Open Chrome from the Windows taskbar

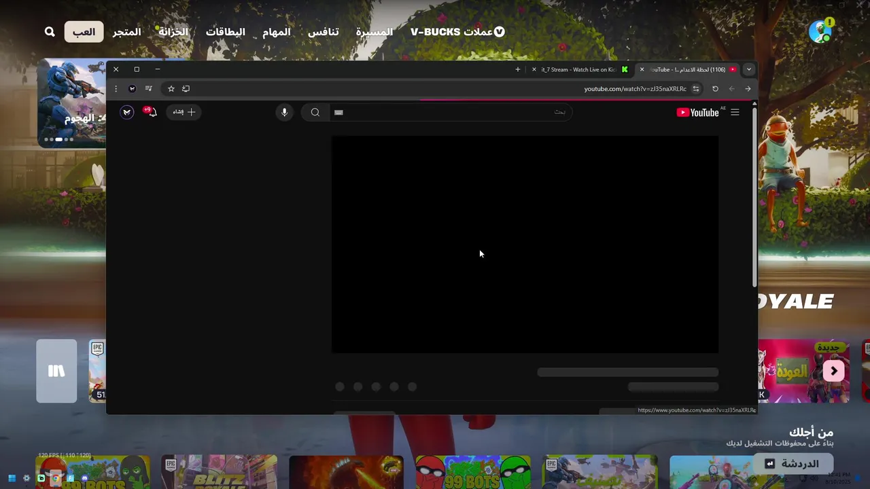click(56, 478)
